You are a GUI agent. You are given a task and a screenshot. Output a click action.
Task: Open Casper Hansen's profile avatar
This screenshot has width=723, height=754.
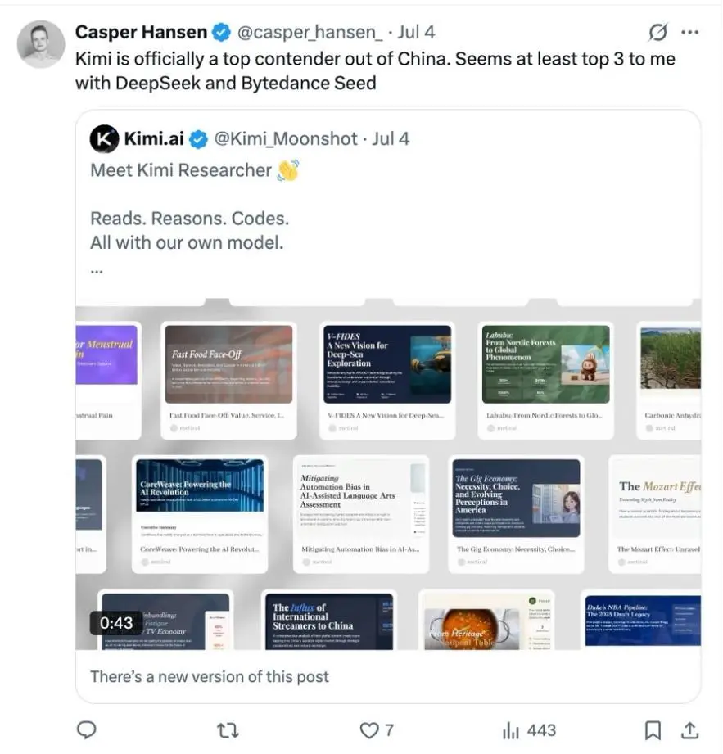click(x=40, y=43)
